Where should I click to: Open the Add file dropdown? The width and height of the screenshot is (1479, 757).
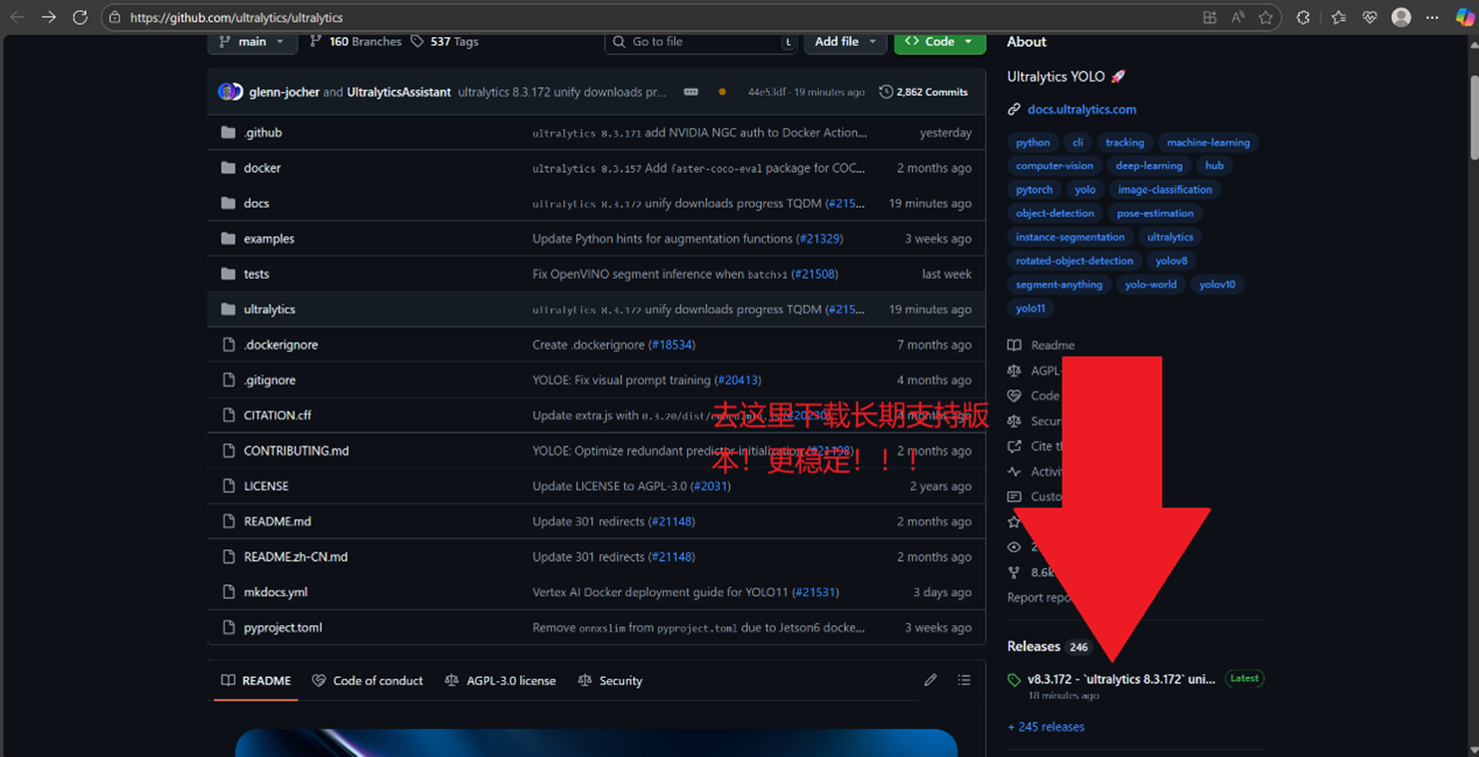click(845, 42)
